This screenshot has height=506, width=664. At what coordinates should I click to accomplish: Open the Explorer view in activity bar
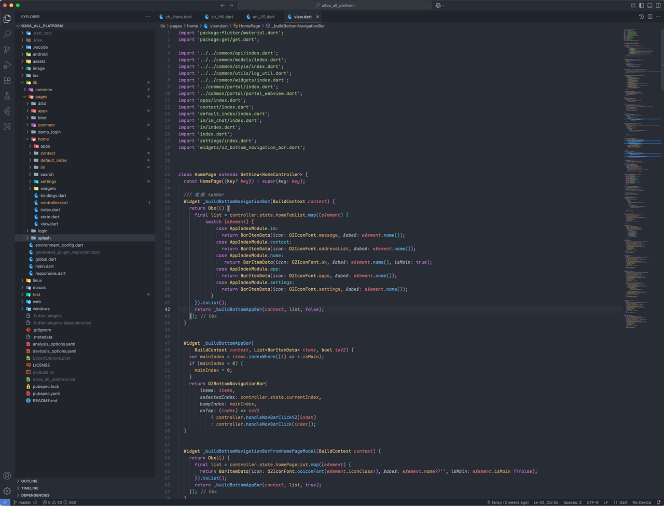[x=7, y=19]
